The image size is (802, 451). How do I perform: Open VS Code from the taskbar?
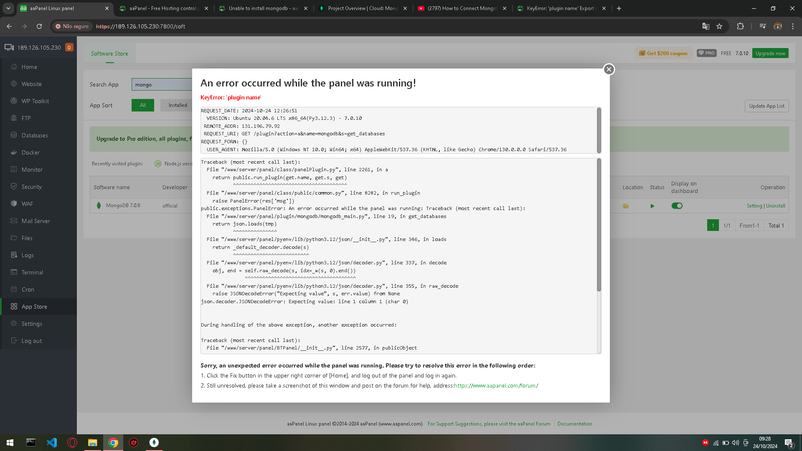point(52,443)
